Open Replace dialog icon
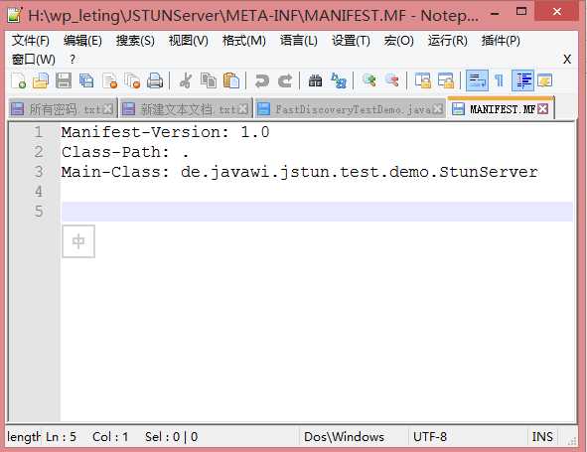Viewport: 587px width, 452px height. coord(339,80)
